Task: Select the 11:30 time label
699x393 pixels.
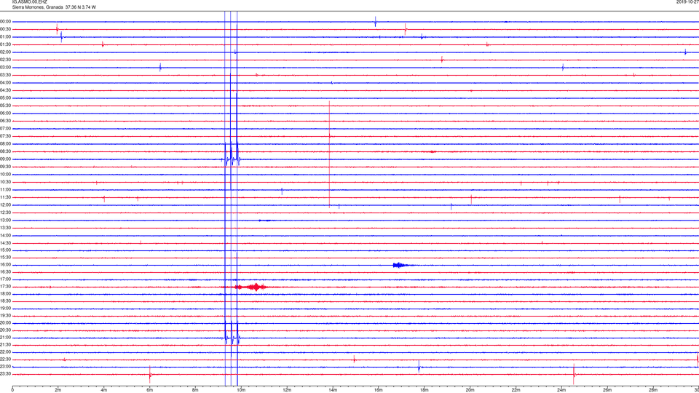Action: coord(5,197)
